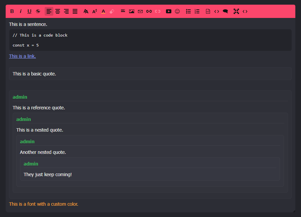This screenshot has height=217, width=301.
Task: Align text to the right
Action: tap(66, 11)
